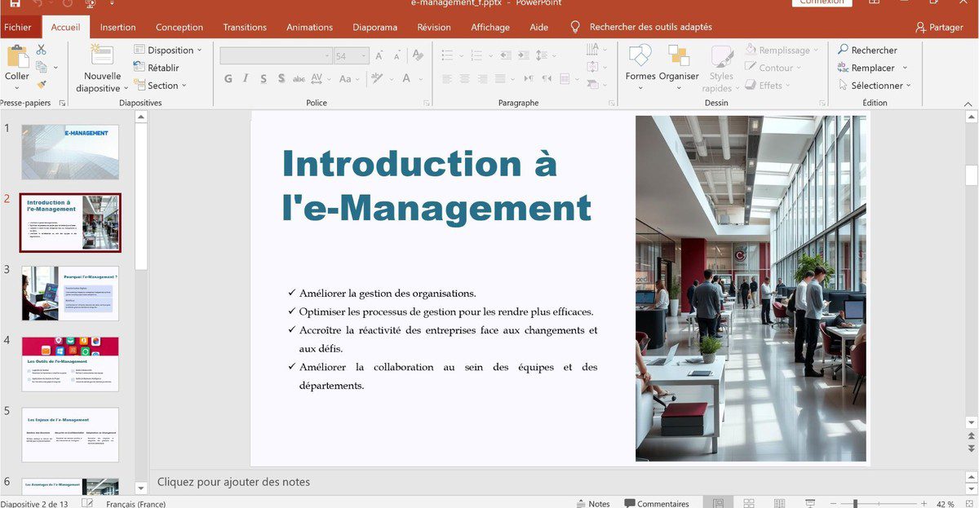The width and height of the screenshot is (979, 508).
Task: Start slideshow from status bar icon
Action: click(x=810, y=504)
